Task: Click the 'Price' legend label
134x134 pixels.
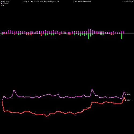Action: [4, 6]
